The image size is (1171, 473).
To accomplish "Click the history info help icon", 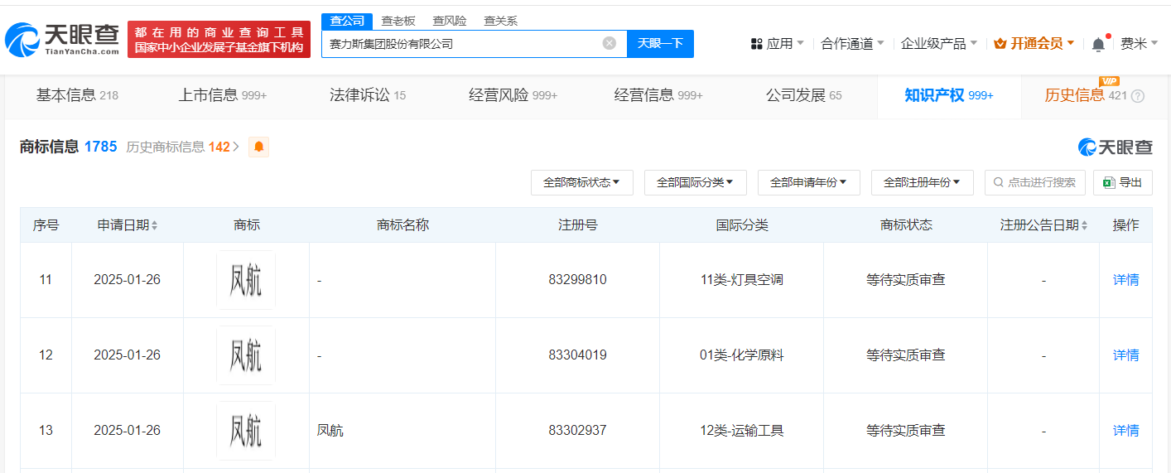I will tap(1137, 96).
